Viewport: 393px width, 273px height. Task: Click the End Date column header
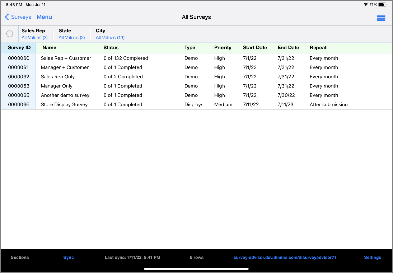click(288, 48)
